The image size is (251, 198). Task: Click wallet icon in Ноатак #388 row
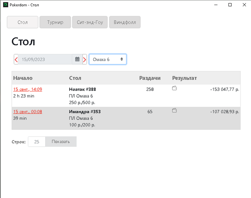click(x=174, y=88)
